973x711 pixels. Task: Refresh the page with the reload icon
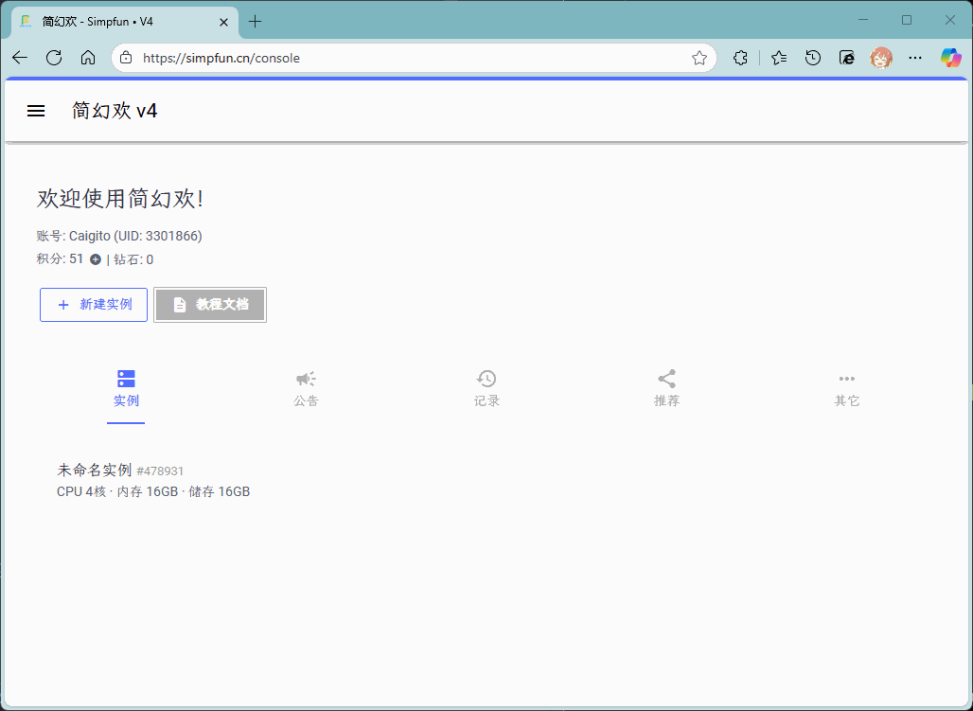click(x=54, y=58)
